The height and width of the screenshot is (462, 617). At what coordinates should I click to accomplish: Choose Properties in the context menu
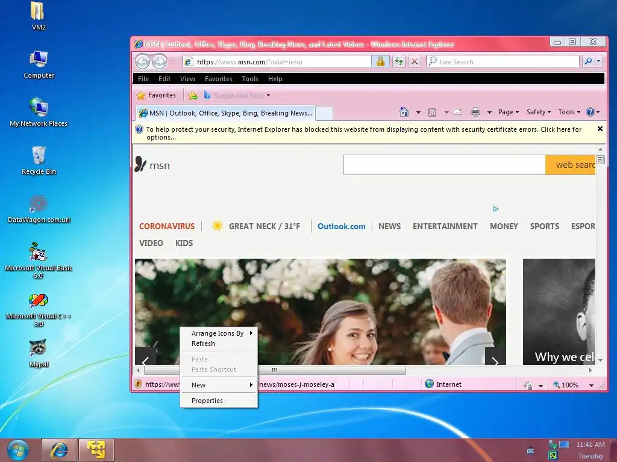point(219,401)
